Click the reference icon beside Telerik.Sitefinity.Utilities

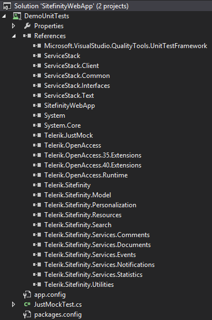click(x=37, y=284)
